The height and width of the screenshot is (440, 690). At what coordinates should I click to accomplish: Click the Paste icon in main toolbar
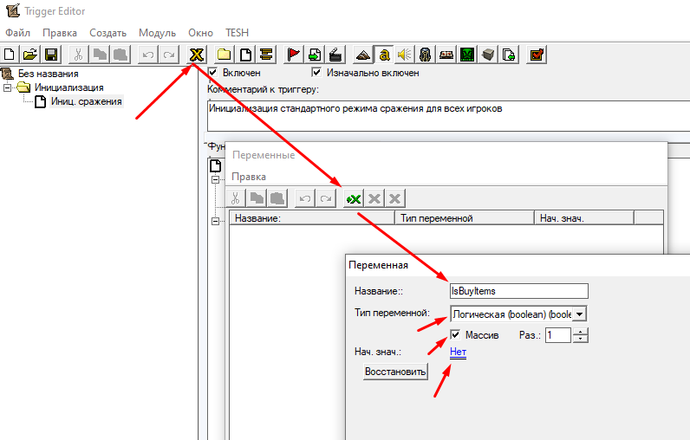pyautogui.click(x=120, y=55)
